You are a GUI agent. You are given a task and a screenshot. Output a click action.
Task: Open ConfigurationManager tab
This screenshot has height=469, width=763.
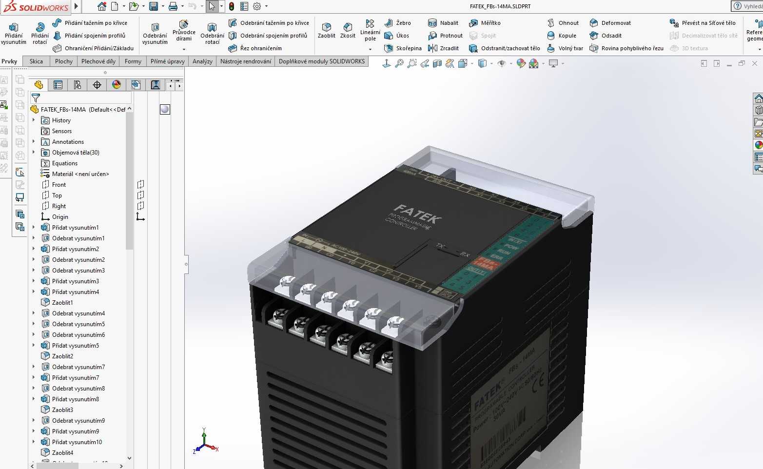click(78, 85)
